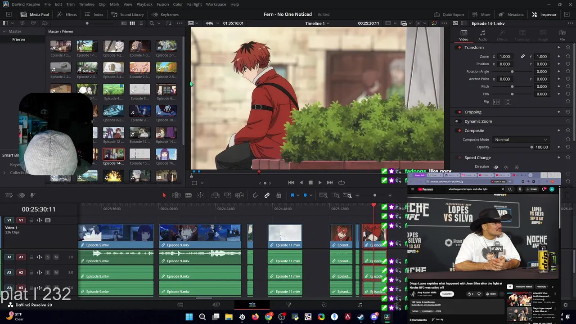Open the Timeline menu

pyautogui.click(x=86, y=4)
